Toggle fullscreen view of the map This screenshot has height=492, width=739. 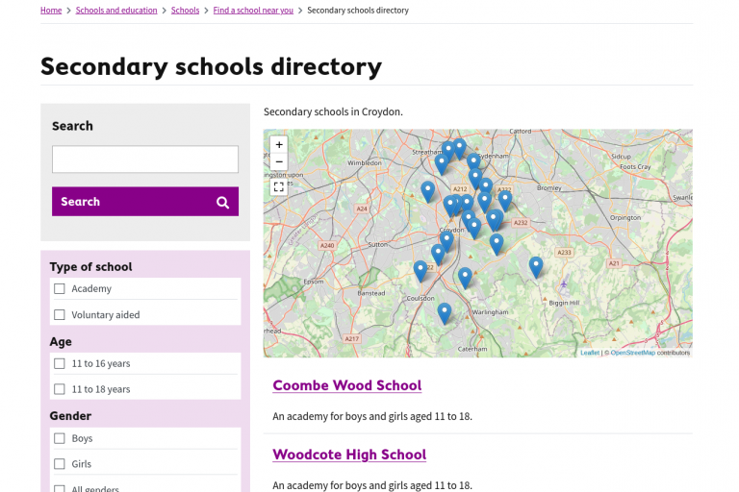click(279, 187)
